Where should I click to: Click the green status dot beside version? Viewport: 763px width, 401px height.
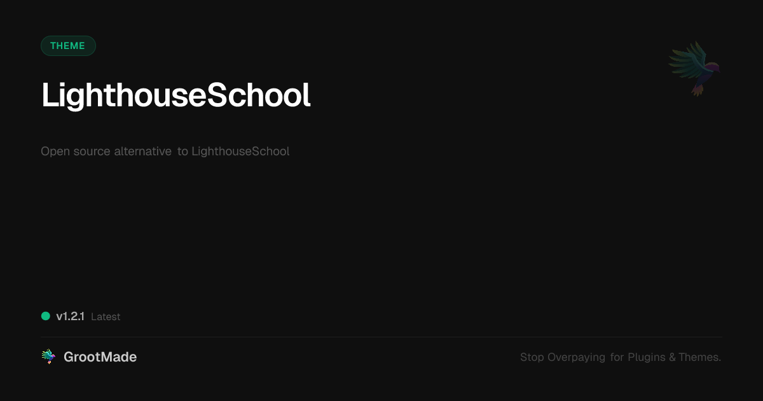pyautogui.click(x=46, y=316)
